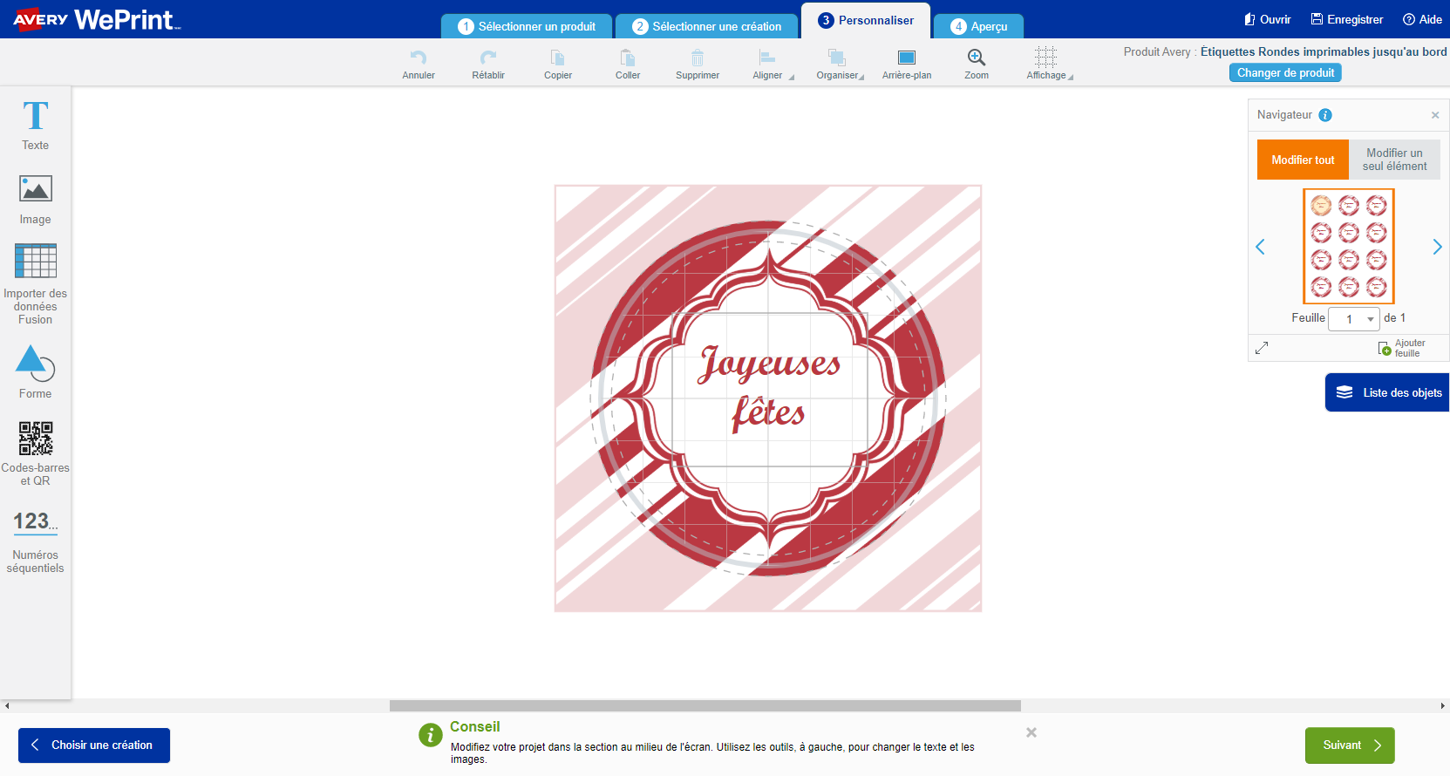
Task: Open the Affichage grid dropdown
Action: point(1048,64)
